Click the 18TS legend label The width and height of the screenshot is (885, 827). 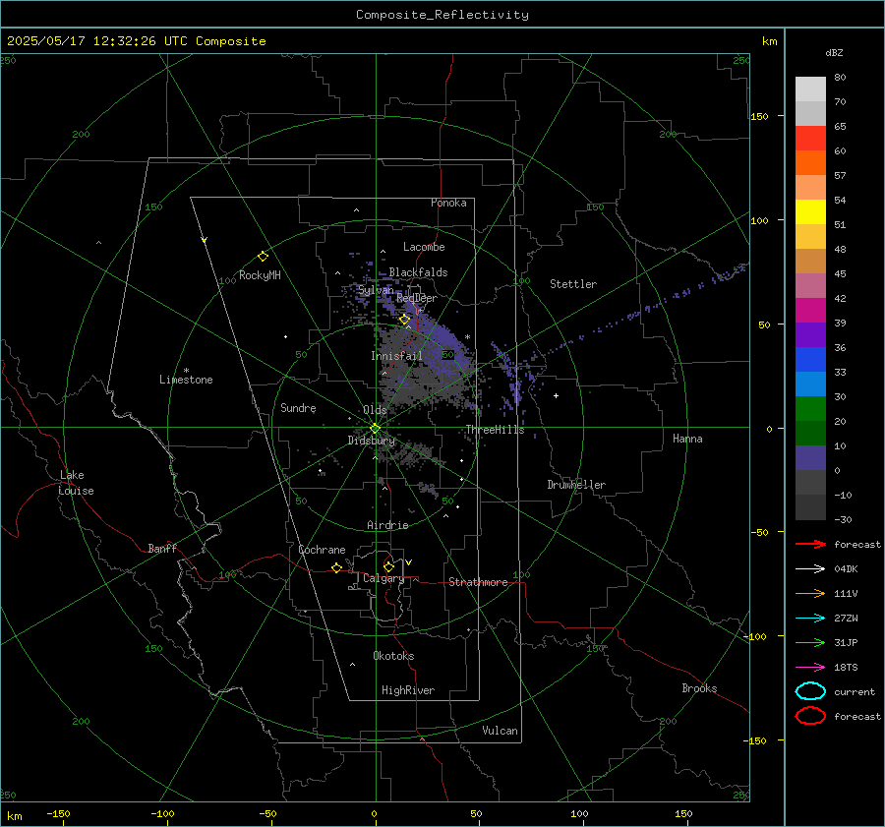coord(846,668)
